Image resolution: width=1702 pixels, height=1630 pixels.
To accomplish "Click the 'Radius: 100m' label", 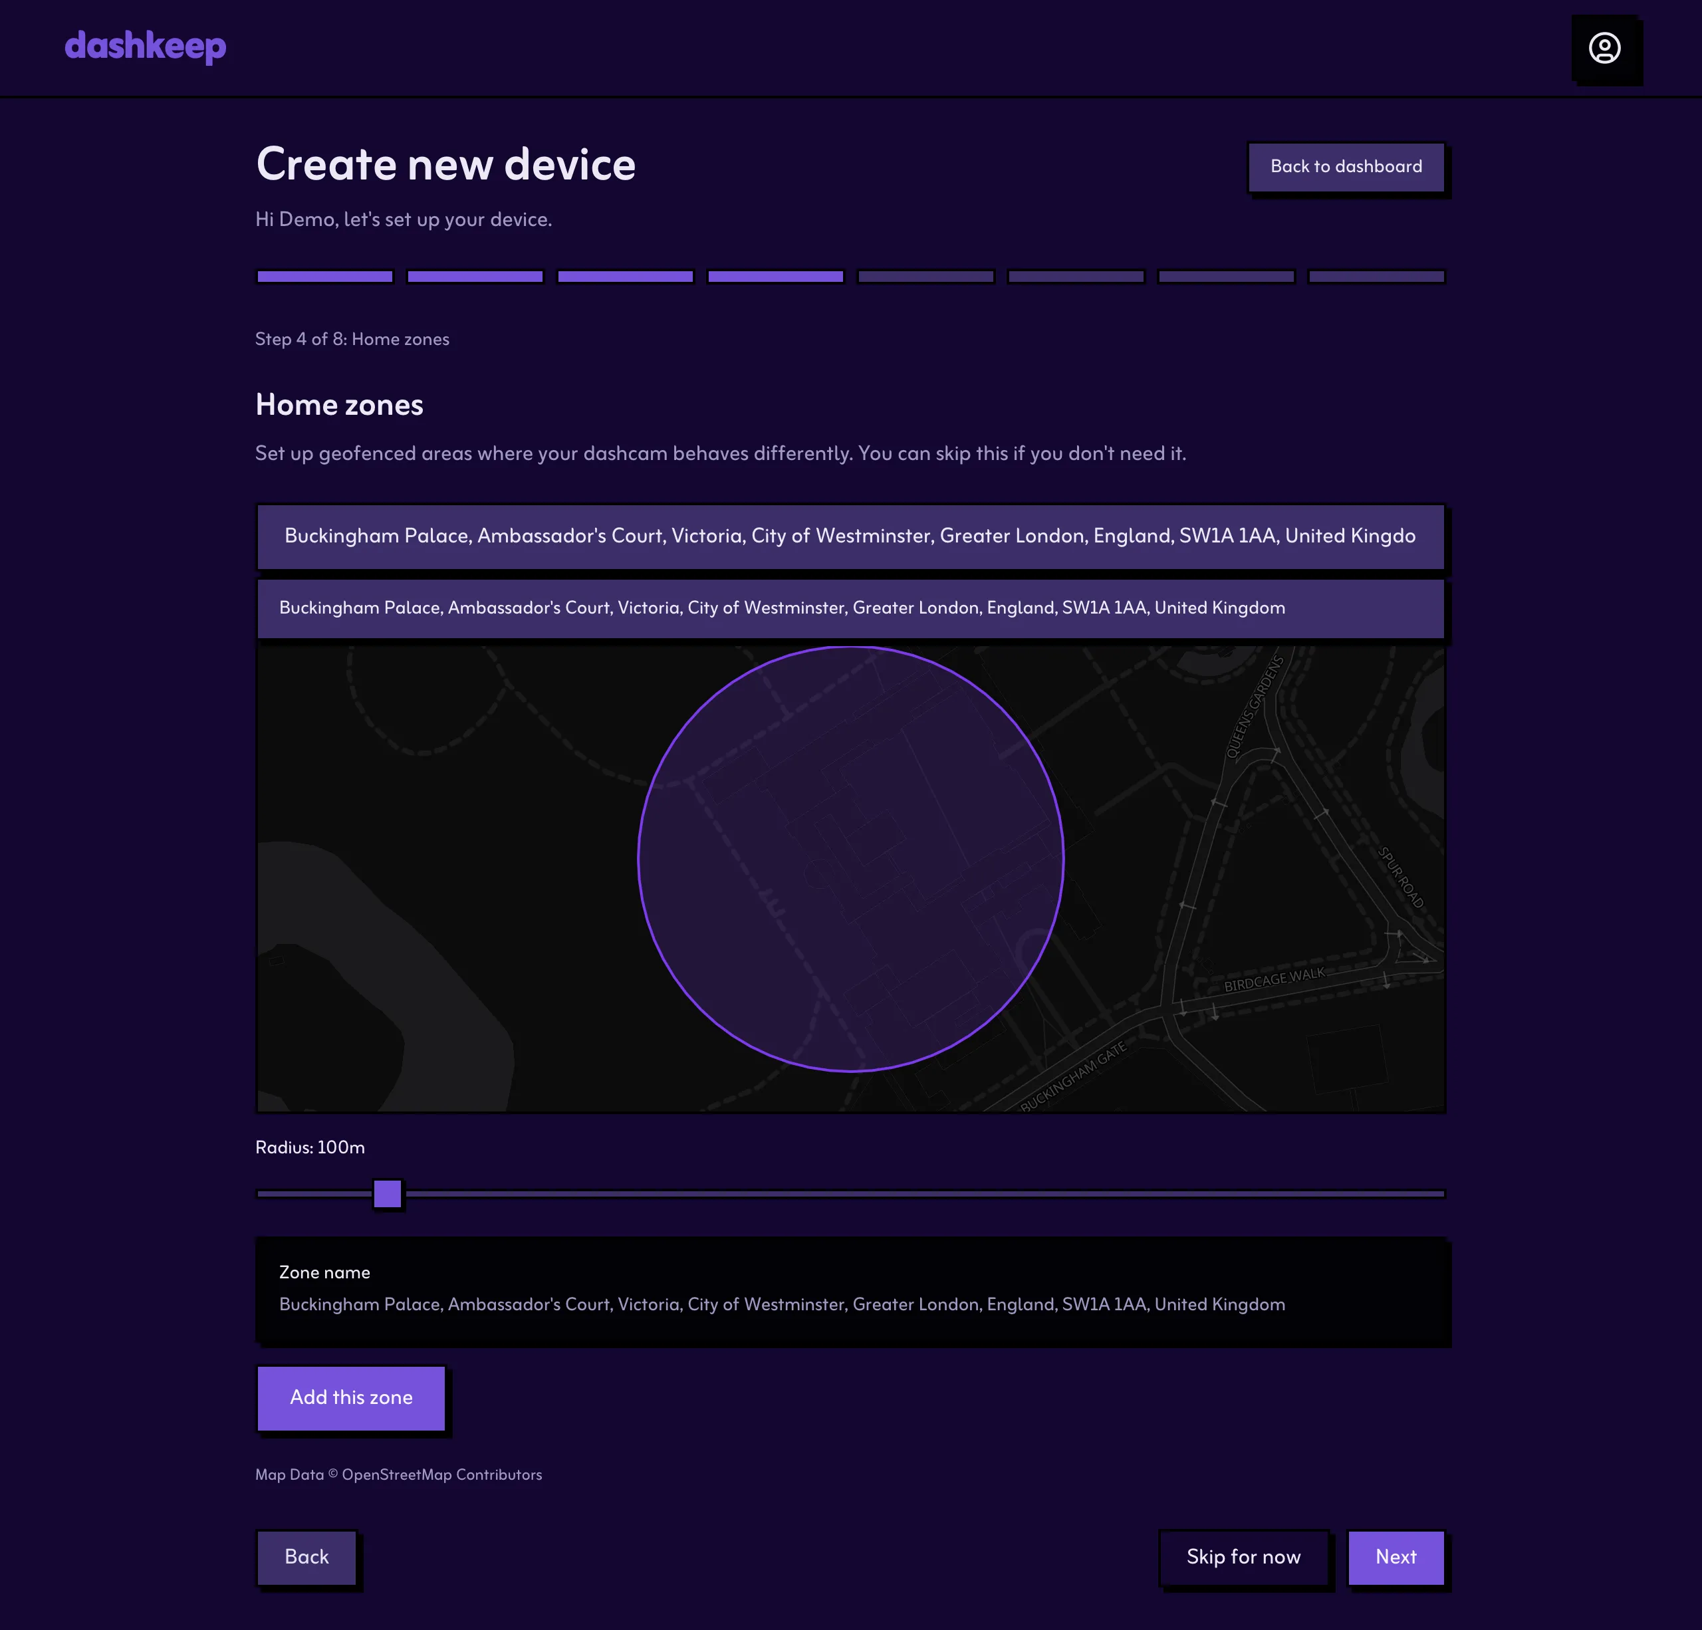I will coord(310,1147).
